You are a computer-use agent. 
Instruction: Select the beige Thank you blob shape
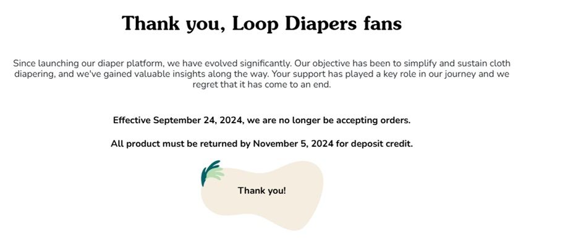click(262, 195)
